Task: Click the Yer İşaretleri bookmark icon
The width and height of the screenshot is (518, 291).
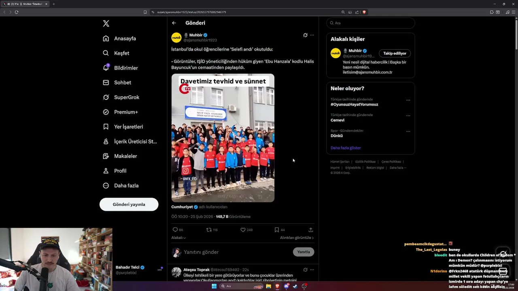Action: coord(106,127)
